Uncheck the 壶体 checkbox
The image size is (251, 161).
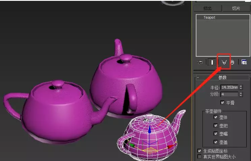point(216,117)
